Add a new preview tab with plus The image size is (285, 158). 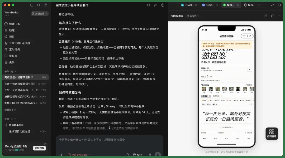[x=266, y=5]
